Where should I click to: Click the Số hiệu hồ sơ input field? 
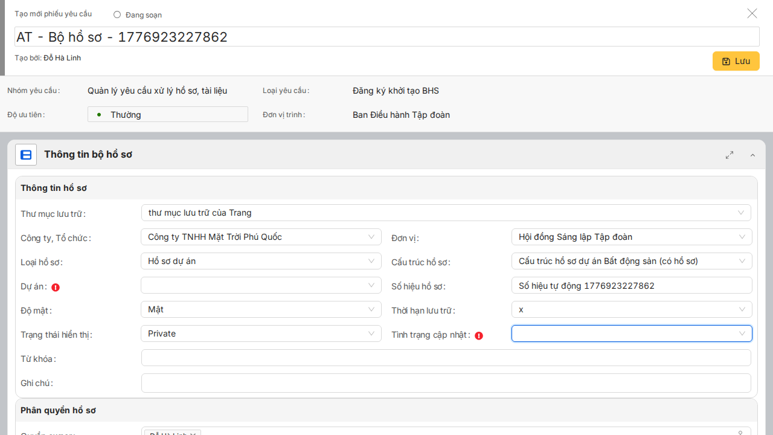click(x=631, y=285)
